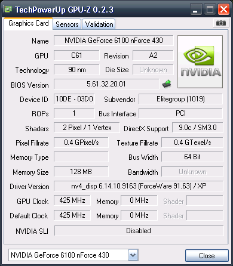This screenshot has width=233, height=266.
Task: Click the Driver Version label
Action: click(29, 187)
